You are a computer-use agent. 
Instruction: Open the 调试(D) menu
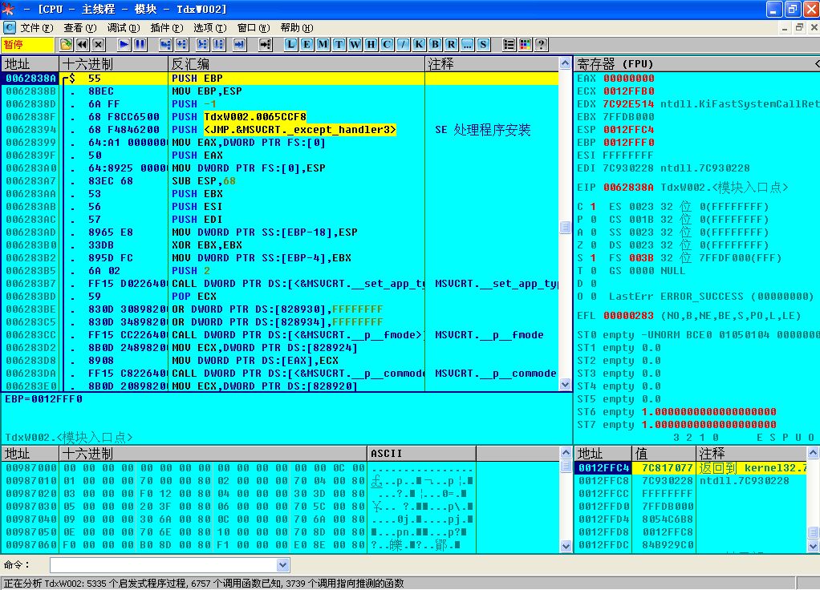click(x=124, y=28)
